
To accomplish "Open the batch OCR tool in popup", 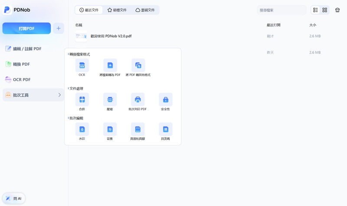I will (x=82, y=65).
